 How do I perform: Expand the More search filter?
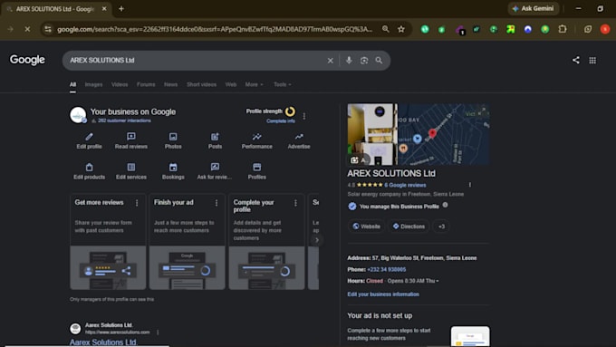coord(255,84)
